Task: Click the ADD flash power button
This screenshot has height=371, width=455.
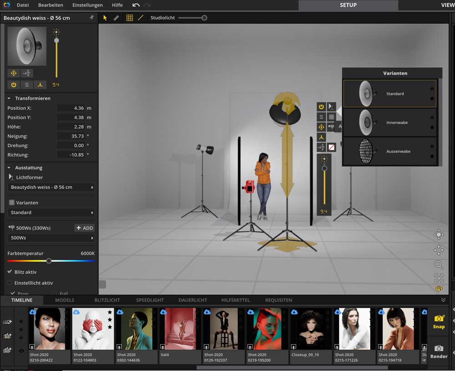Action: coord(85,228)
